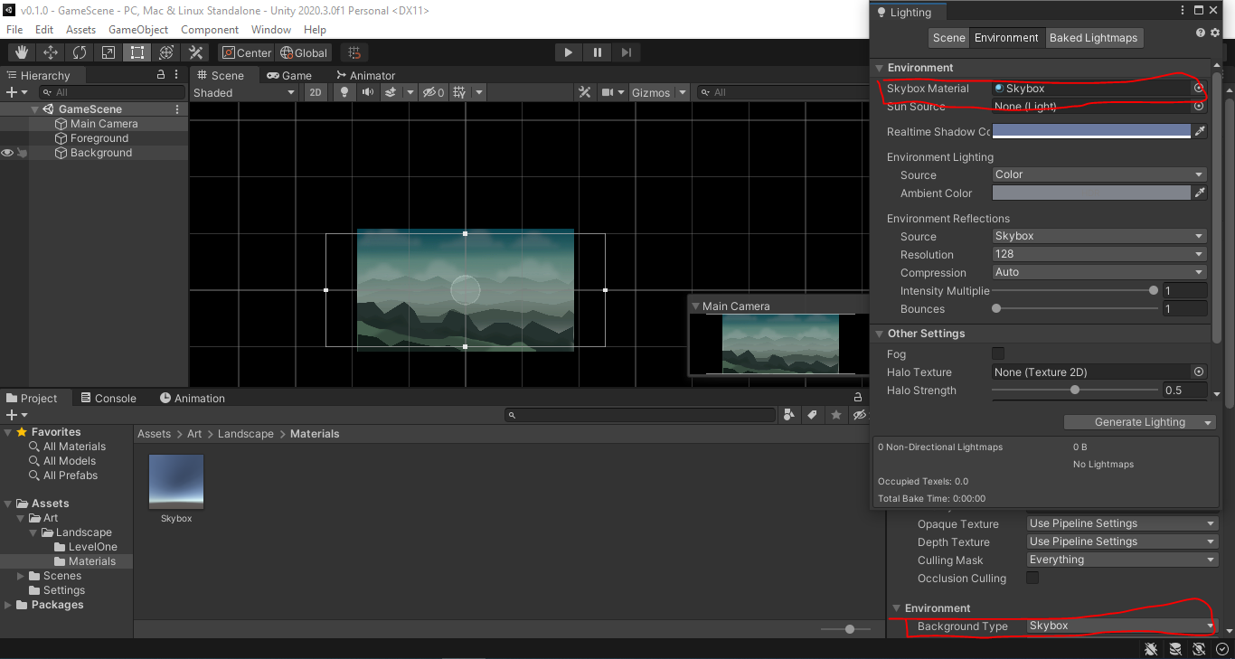Start Play mode
The height and width of the screenshot is (659, 1235).
(x=568, y=52)
